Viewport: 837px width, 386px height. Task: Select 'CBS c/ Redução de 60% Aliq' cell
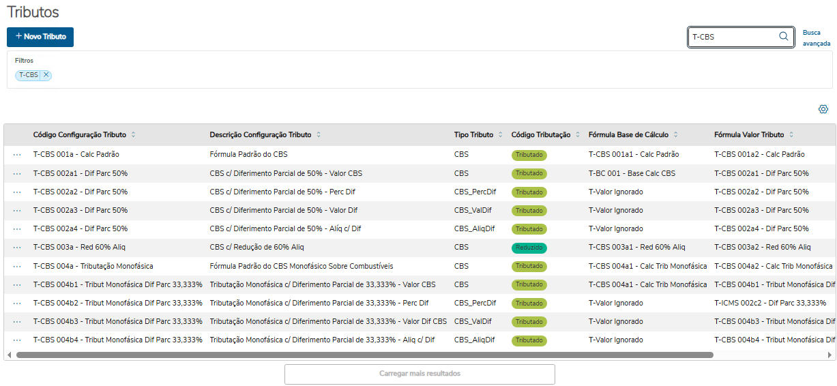click(x=256, y=247)
